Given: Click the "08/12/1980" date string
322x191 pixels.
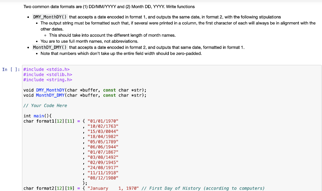Looking at the screenshot, I should click(103, 178).
